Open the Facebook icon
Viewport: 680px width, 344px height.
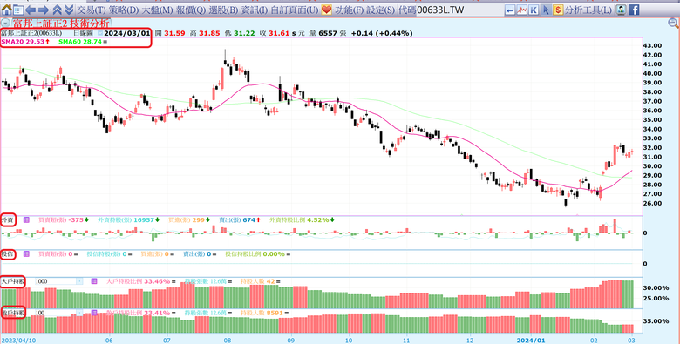pyautogui.click(x=634, y=10)
